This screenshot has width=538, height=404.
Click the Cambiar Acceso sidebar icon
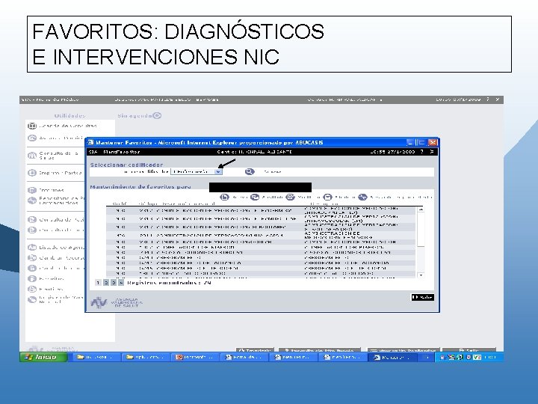pyautogui.click(x=32, y=257)
